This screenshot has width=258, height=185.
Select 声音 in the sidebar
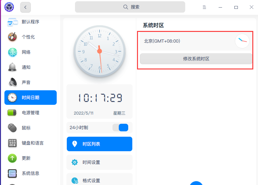coord(31,82)
